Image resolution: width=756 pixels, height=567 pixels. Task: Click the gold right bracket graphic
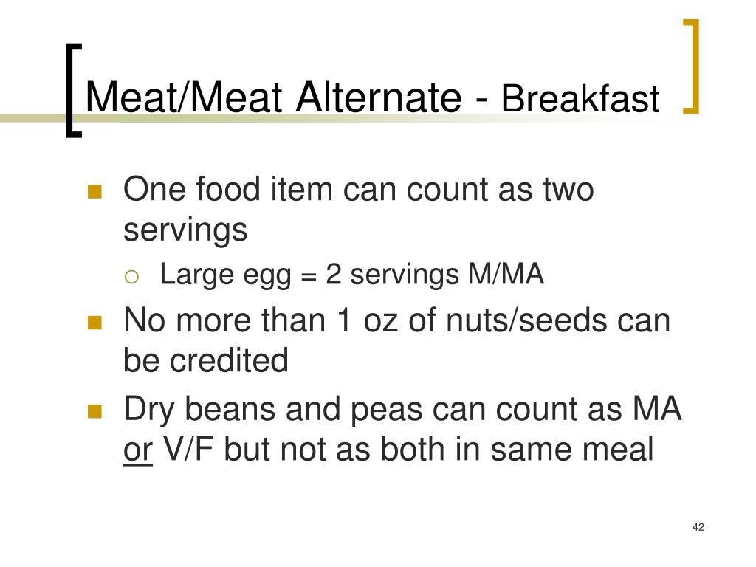click(x=691, y=66)
